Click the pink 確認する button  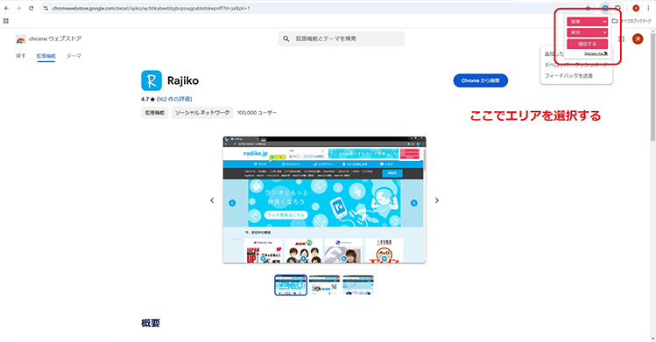point(587,44)
